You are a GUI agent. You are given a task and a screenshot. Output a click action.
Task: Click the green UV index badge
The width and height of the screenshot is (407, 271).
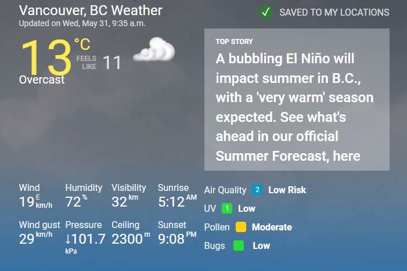227,208
